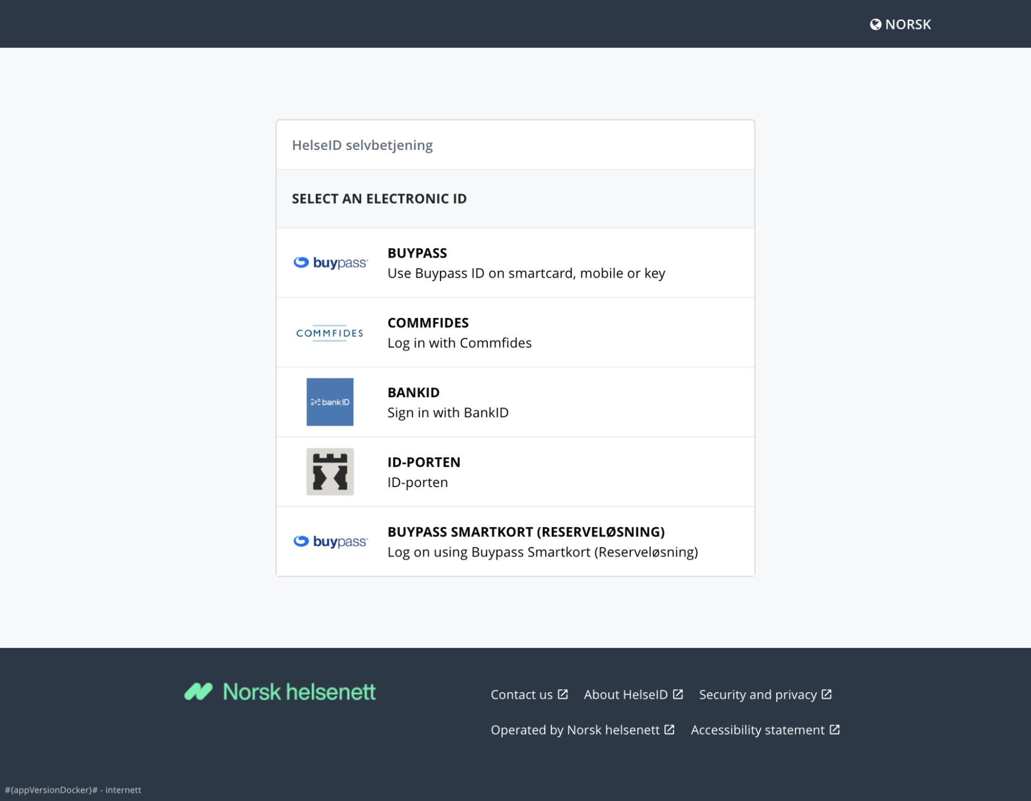Click external-link icon beside Security and privacy
This screenshot has width=1031, height=801.
point(827,694)
